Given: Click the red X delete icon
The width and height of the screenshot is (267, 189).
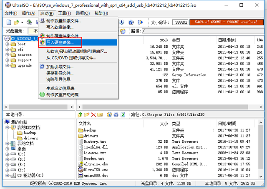Looking at the screenshot, I should (x=93, y=115).
